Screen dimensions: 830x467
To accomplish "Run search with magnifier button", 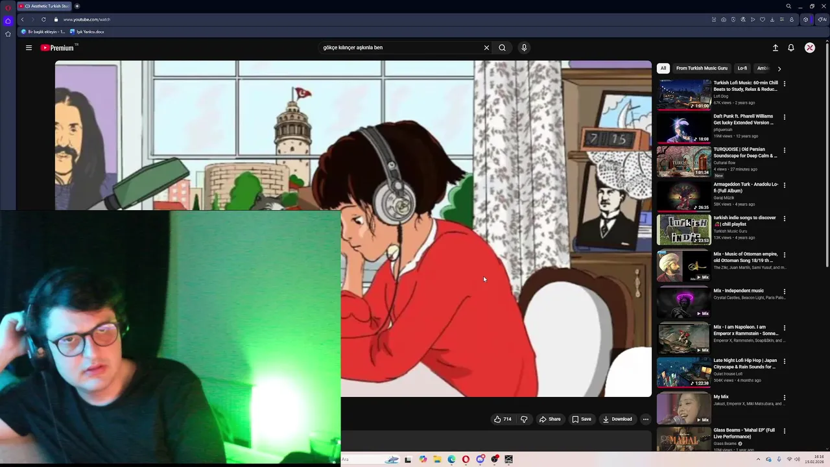I will pyautogui.click(x=502, y=47).
